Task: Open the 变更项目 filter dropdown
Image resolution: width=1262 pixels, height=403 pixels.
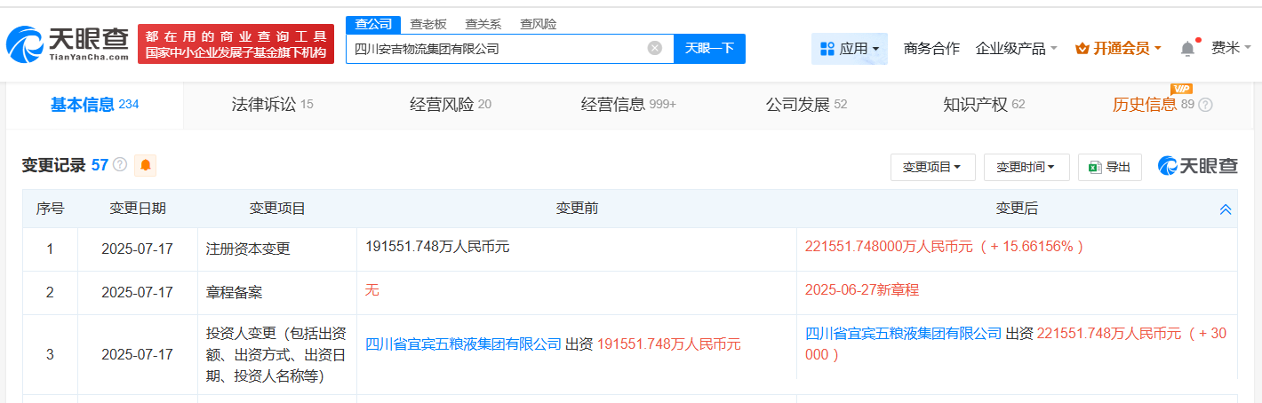Action: click(932, 167)
